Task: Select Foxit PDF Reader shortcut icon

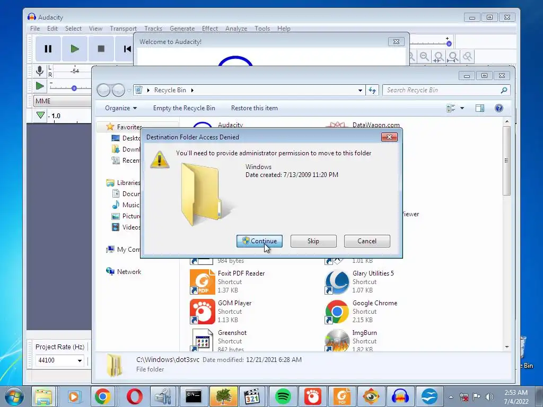Action: tap(202, 282)
